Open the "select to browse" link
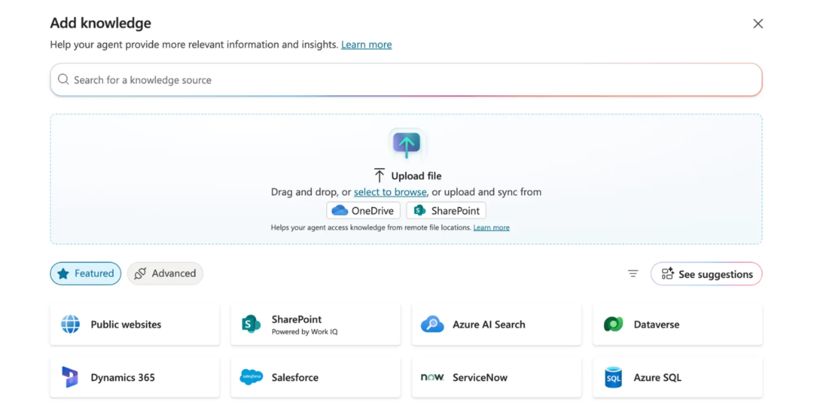 point(390,192)
